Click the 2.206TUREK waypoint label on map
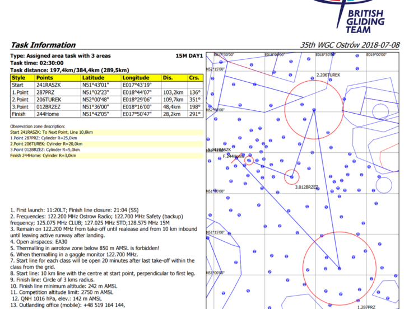Screen dimensions: 409x309 click(328, 74)
